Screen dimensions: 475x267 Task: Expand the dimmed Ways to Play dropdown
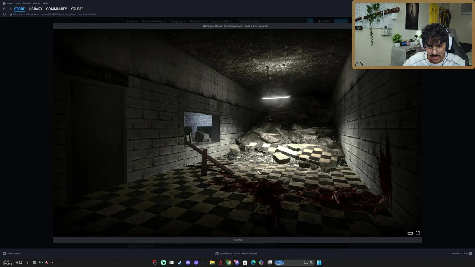198,22
